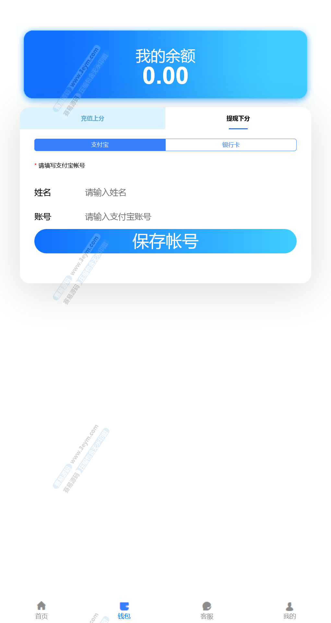Focus the 请输入支付宝账号 account field
The width and height of the screenshot is (331, 623).
[x=190, y=217]
